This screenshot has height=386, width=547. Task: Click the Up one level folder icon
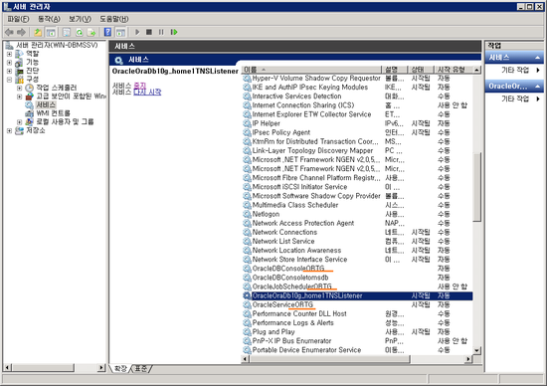tap(38, 33)
